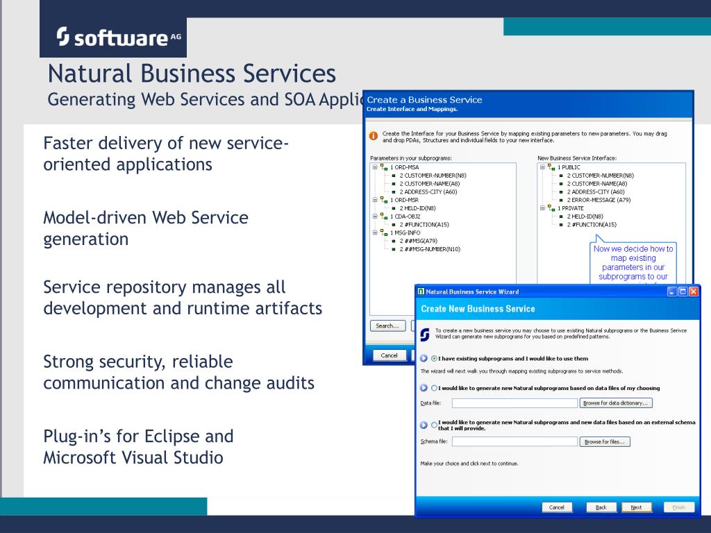The width and height of the screenshot is (711, 533).
Task: Collapse the PUBLIC node in the new interface tree
Action: [542, 167]
